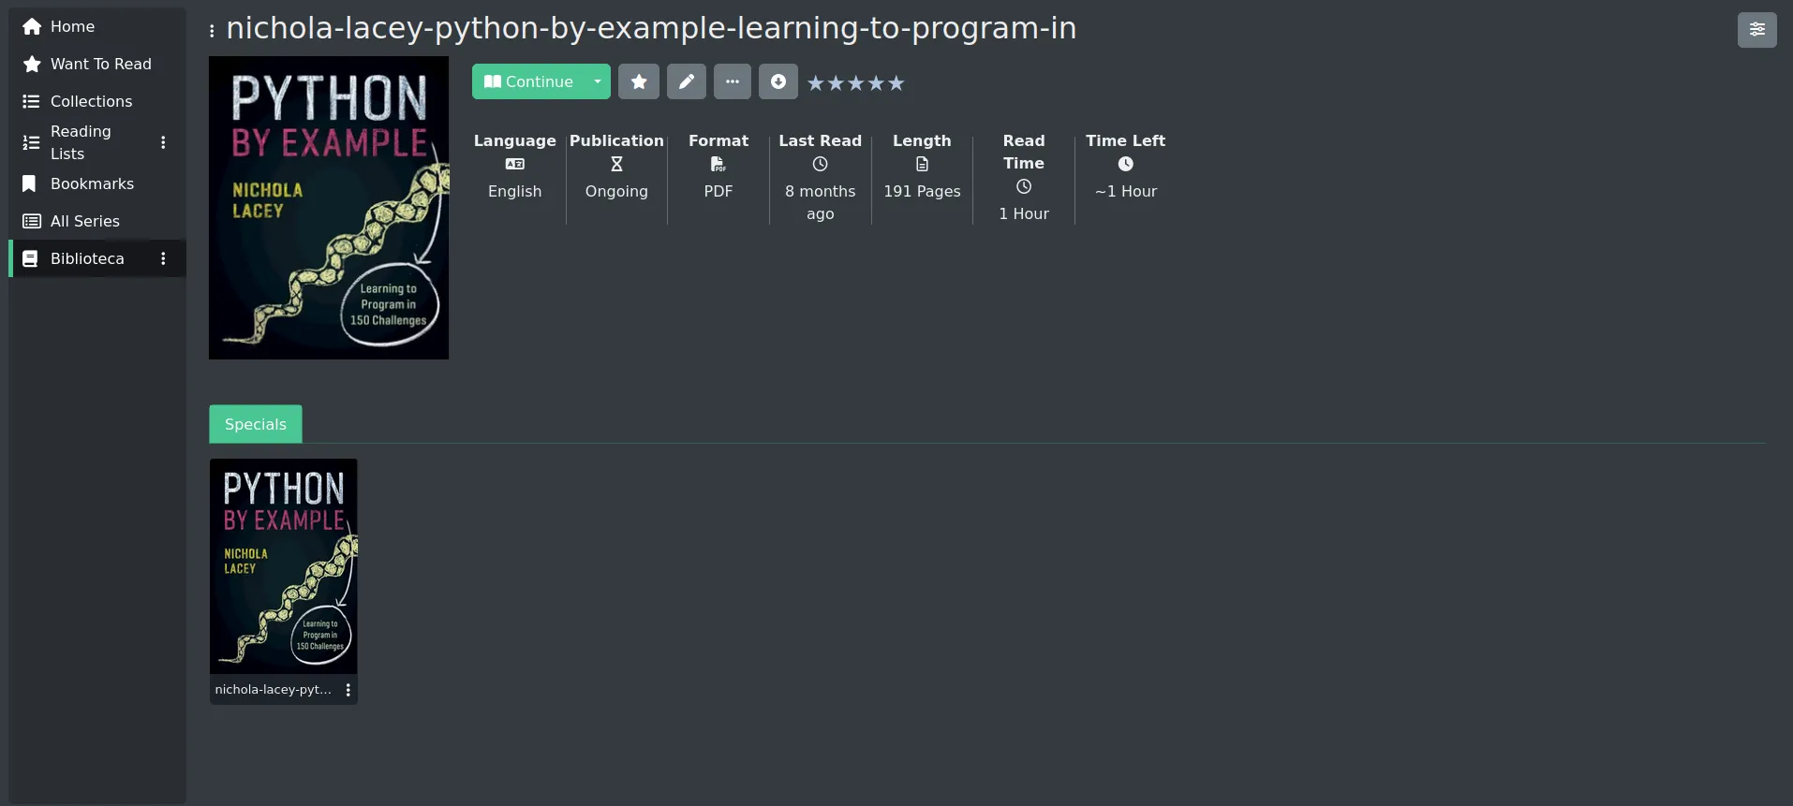Set rating to one star
Image resolution: width=1793 pixels, height=806 pixels.
point(816,83)
